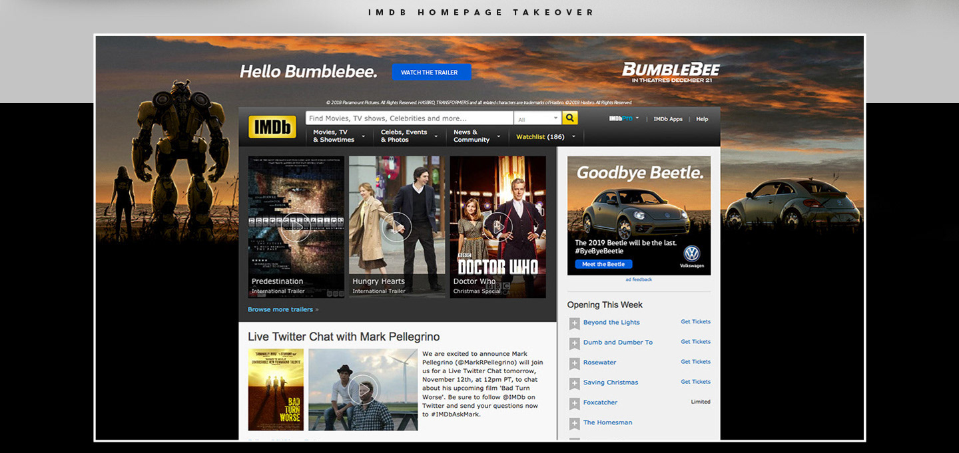Open the Help link
Screen dimensions: 959x453
click(x=702, y=119)
